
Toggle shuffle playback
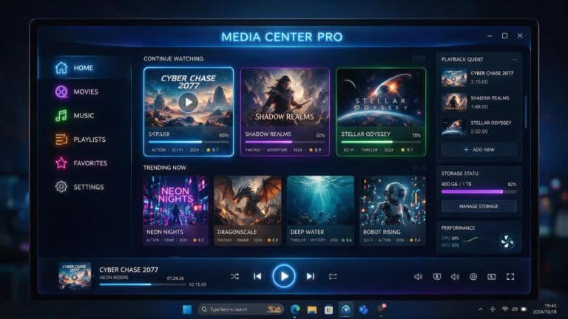[x=234, y=277]
